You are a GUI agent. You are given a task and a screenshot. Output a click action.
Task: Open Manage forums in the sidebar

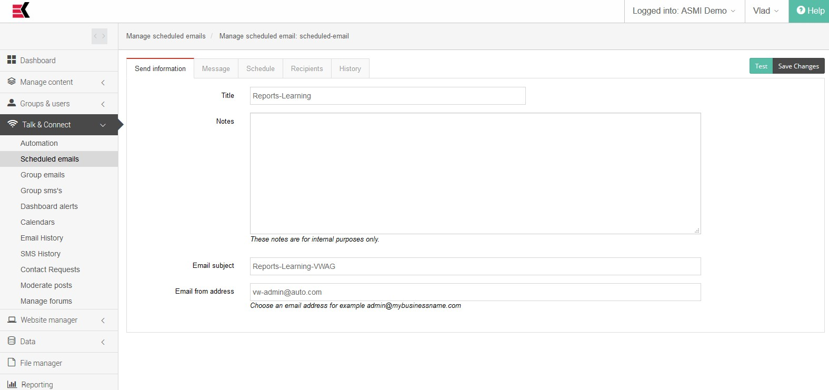59,301
